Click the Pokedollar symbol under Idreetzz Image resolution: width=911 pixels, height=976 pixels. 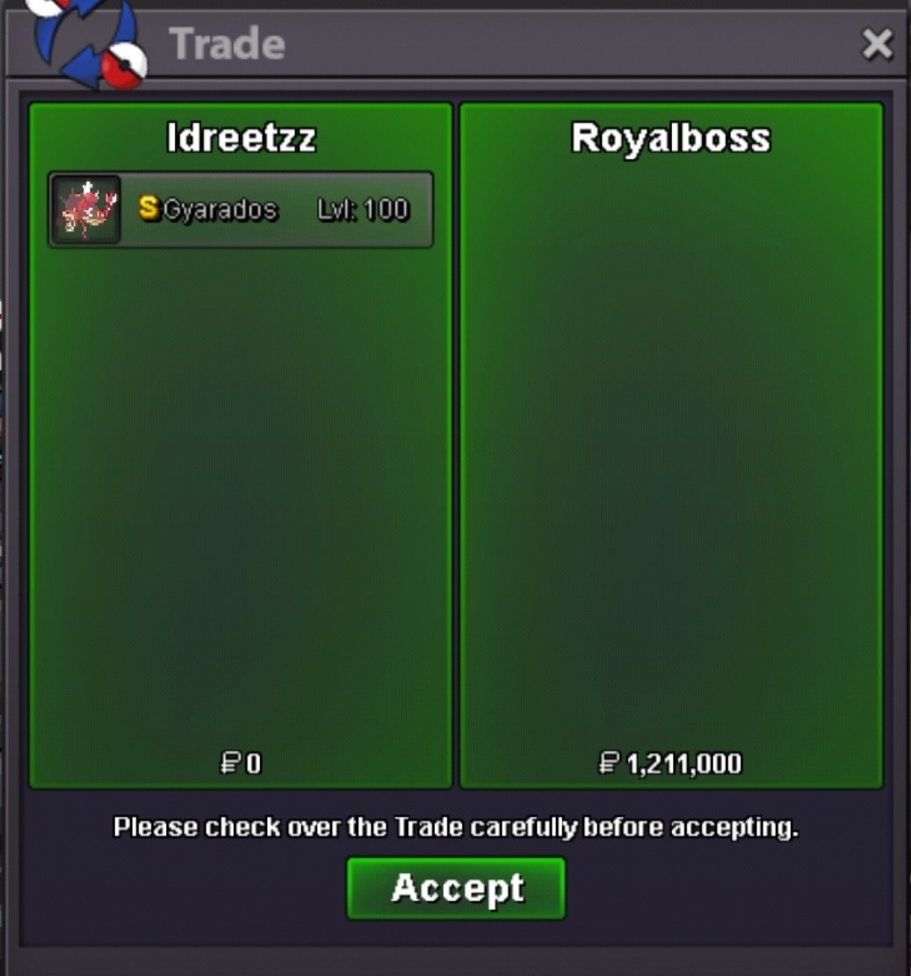pyautogui.click(x=230, y=763)
